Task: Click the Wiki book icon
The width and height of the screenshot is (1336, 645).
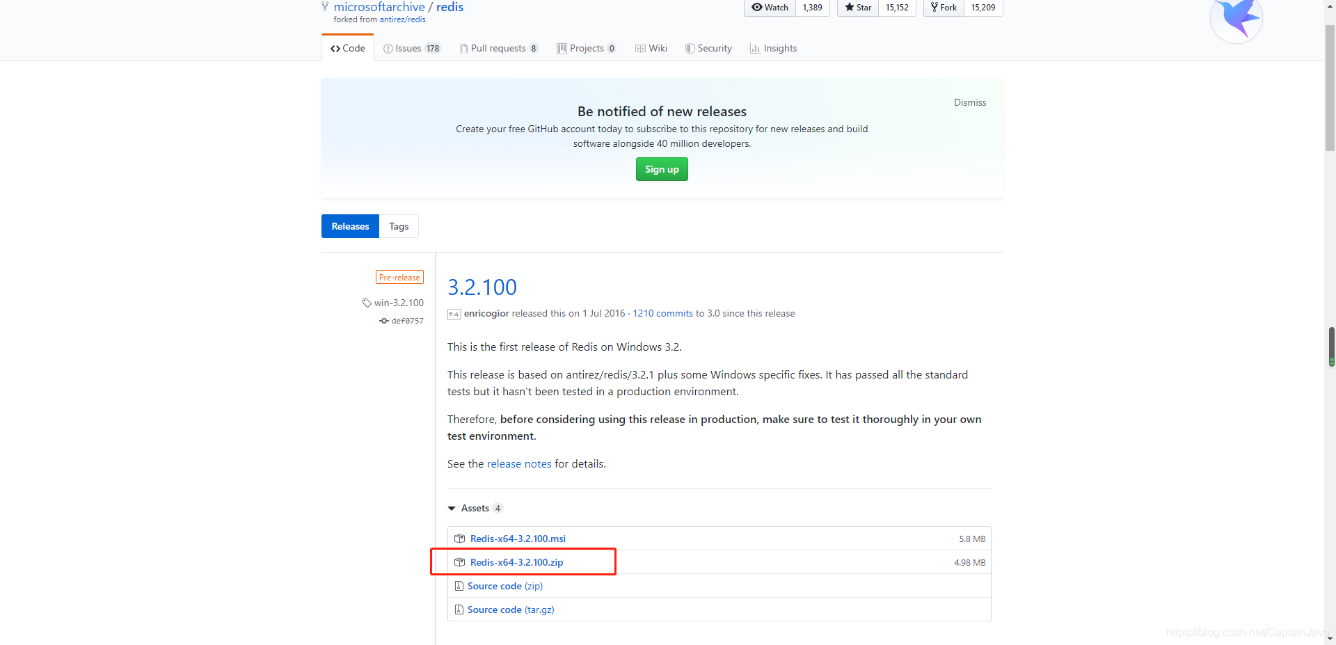Action: (x=640, y=49)
